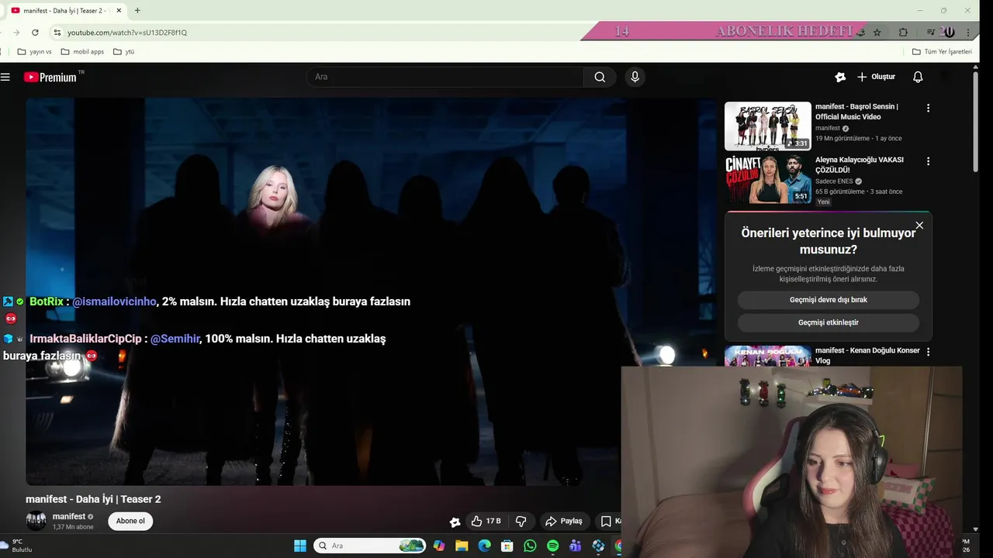Screen dimensions: 993x558
Task: Click the Windows taskbar search box
Action: (x=371, y=546)
